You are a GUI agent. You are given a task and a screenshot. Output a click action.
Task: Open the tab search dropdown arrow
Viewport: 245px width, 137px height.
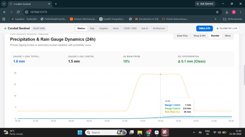point(4,4)
